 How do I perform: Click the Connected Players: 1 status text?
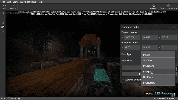(x=165, y=98)
